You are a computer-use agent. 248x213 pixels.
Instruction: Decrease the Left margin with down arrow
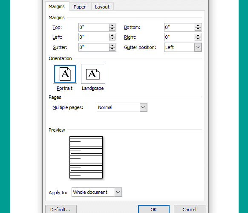[112, 39]
